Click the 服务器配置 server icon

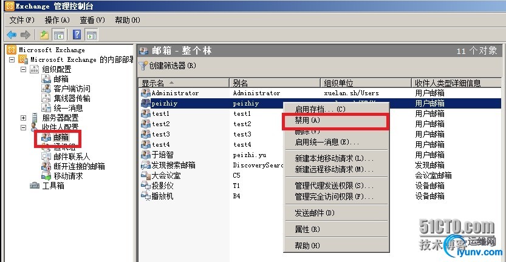pos(35,117)
